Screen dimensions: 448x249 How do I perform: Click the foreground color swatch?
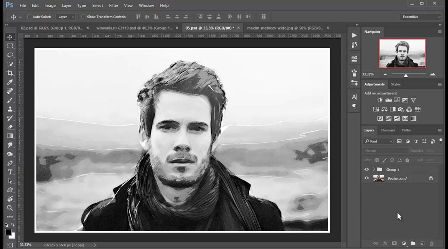coord(8,232)
